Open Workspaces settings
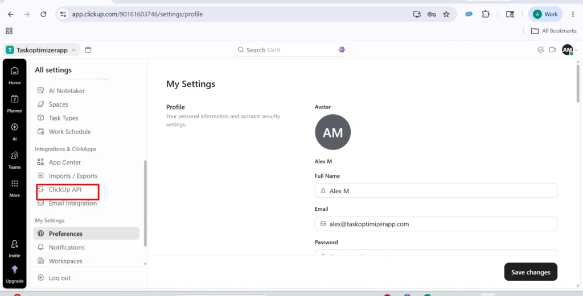Viewport: 583px width, 296px height. click(x=87, y=261)
